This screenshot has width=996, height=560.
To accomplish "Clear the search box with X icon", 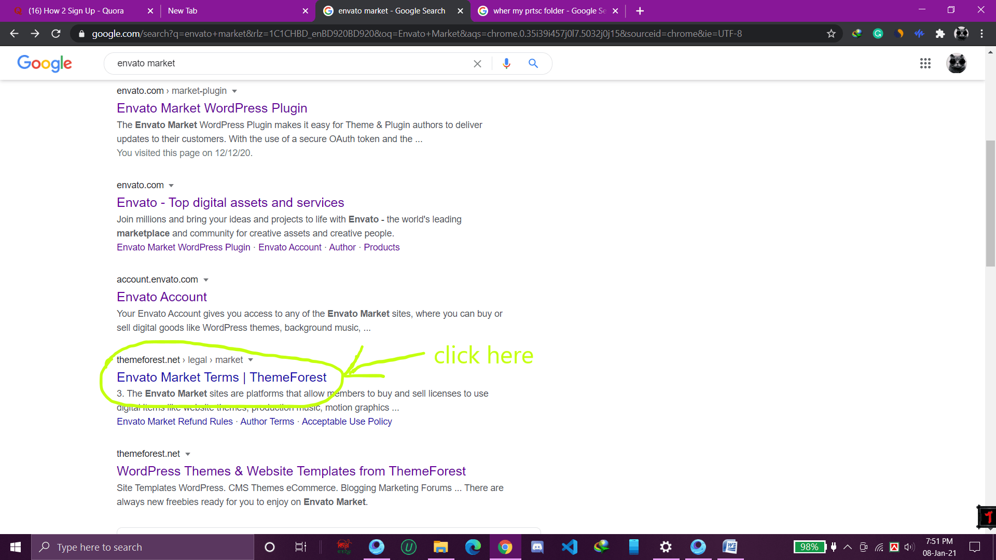I will pyautogui.click(x=477, y=63).
